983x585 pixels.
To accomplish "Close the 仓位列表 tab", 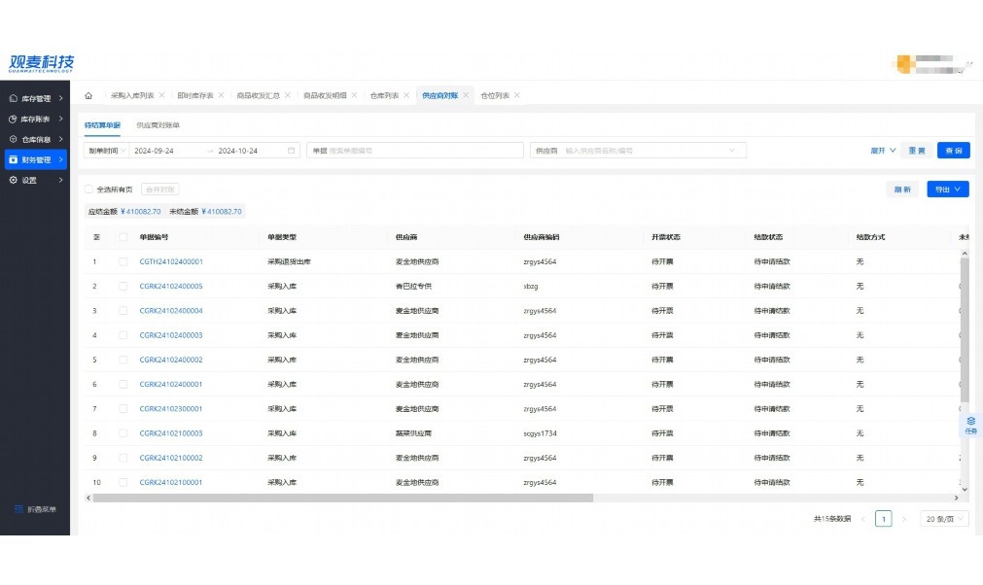I will click(517, 95).
